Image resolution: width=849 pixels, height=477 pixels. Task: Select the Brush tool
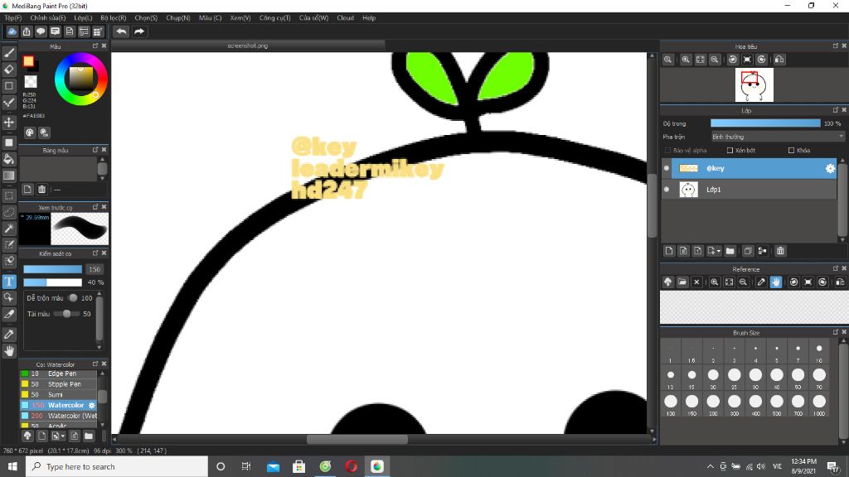coord(9,53)
